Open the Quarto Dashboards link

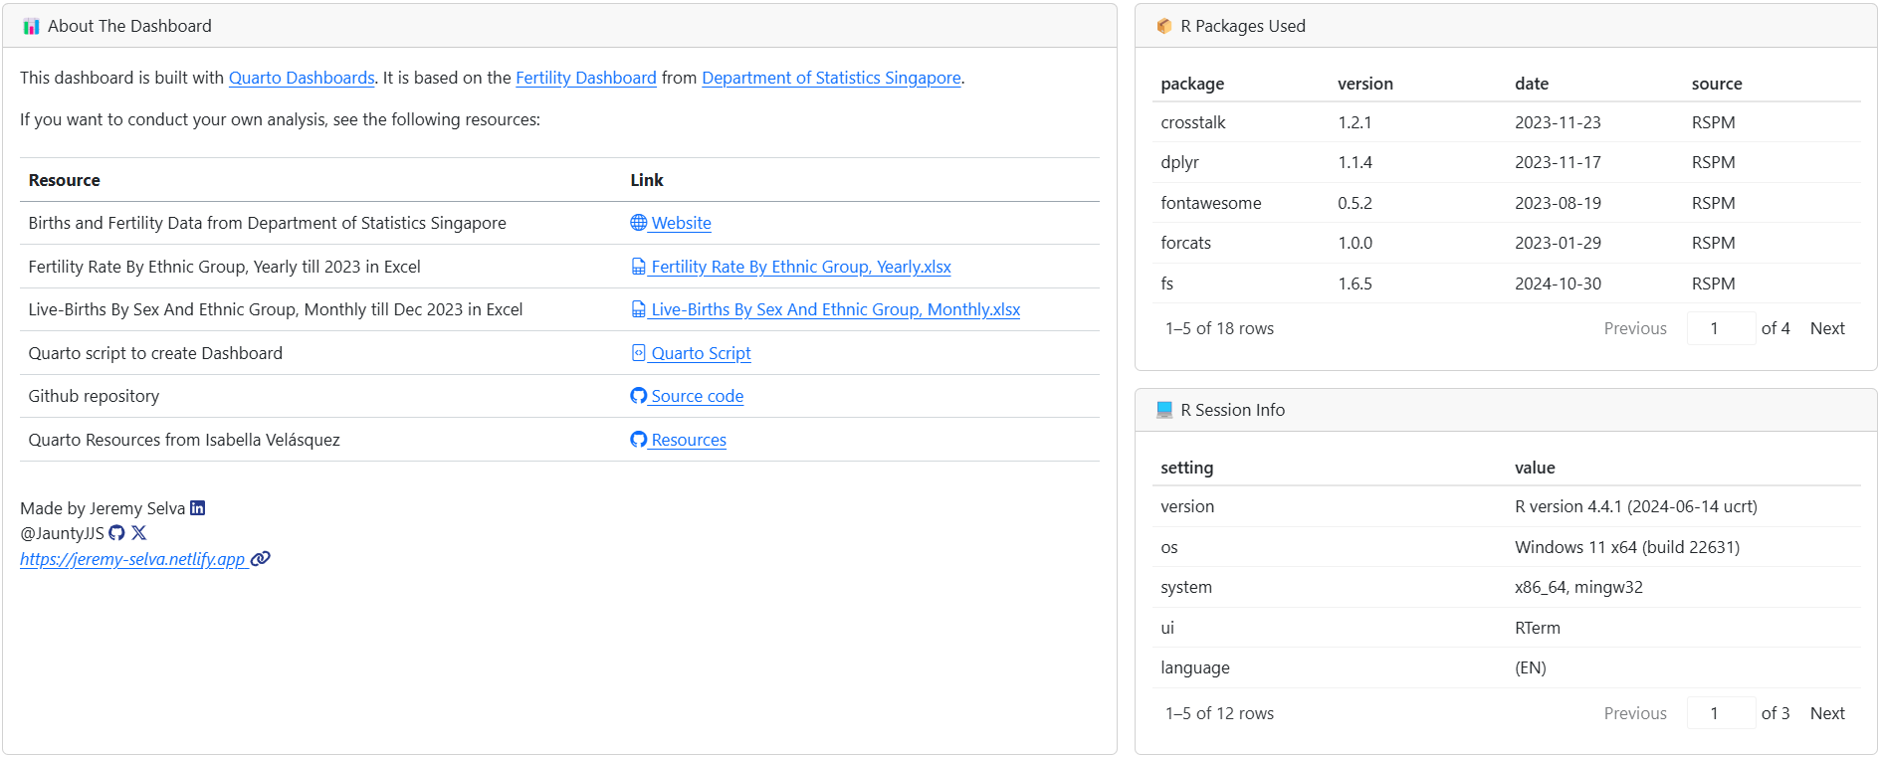click(302, 78)
